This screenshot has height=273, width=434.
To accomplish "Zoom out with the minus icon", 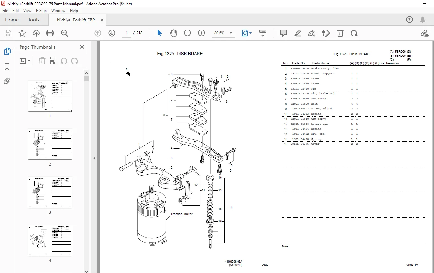I will pos(188,33).
